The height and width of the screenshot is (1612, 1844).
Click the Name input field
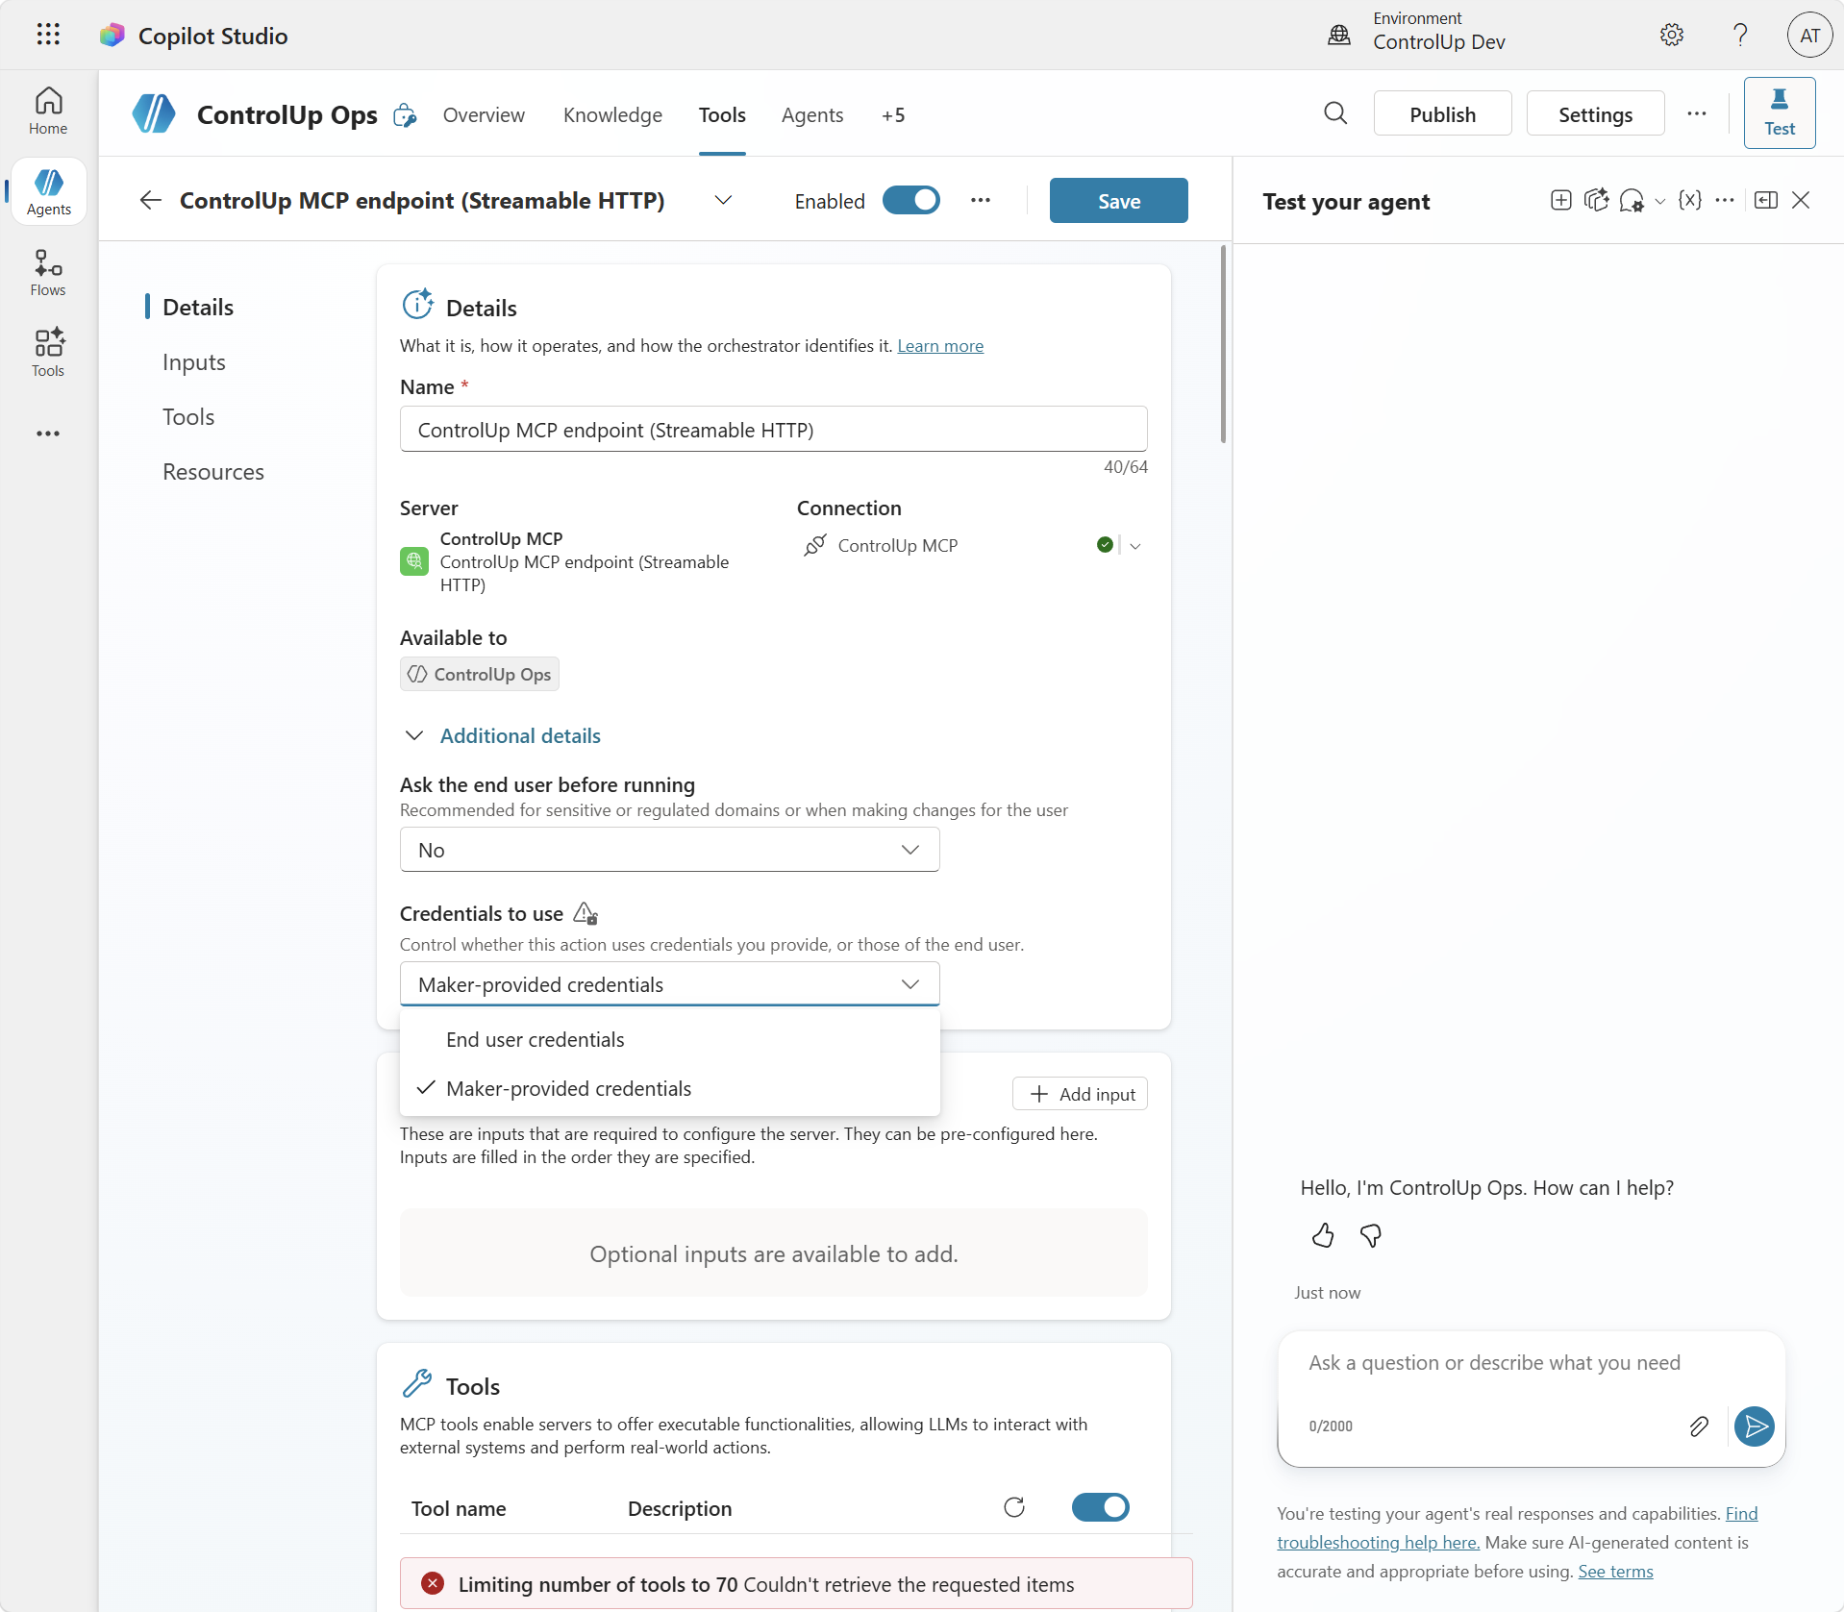point(773,430)
